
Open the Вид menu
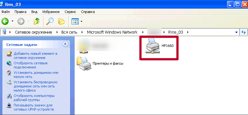[x=34, y=12]
